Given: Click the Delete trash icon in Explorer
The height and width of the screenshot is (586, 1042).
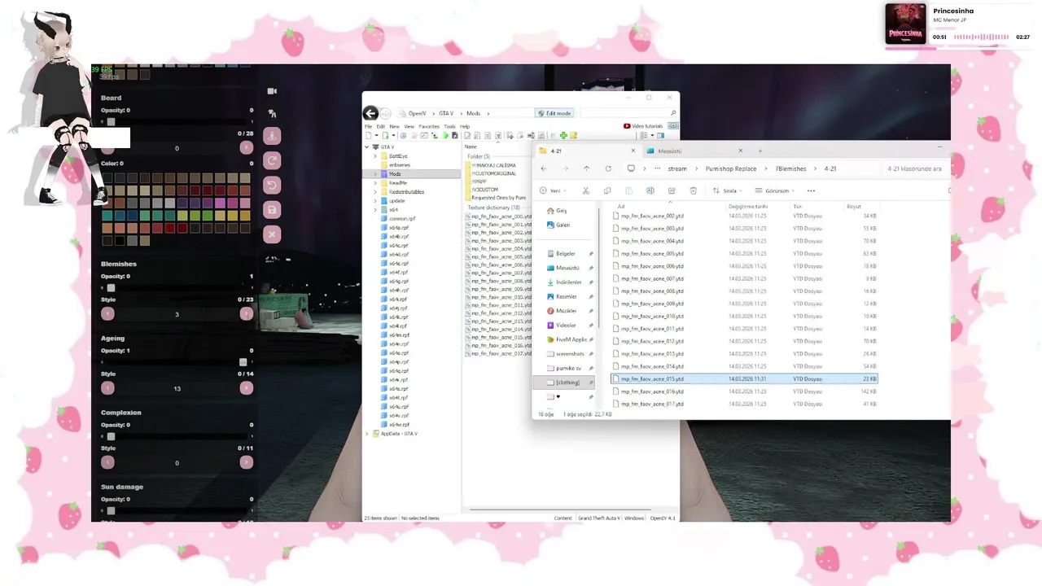Looking at the screenshot, I should pos(693,190).
